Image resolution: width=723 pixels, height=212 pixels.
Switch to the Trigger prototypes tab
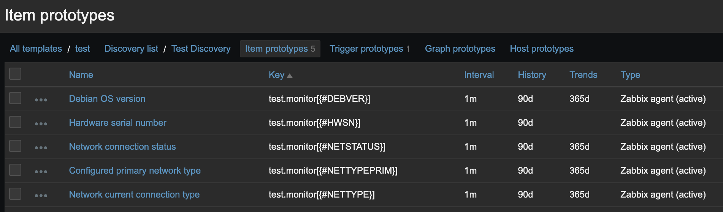pyautogui.click(x=366, y=49)
